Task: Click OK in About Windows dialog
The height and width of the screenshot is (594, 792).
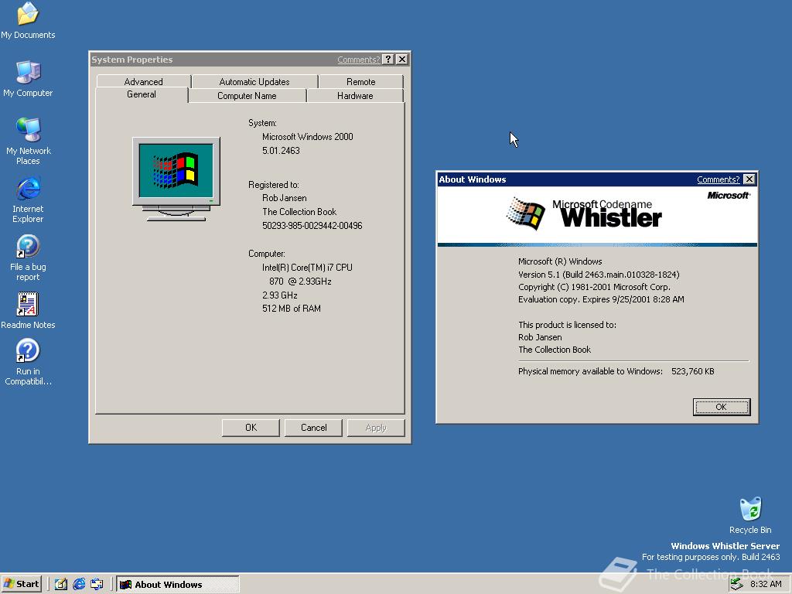Action: coord(722,407)
